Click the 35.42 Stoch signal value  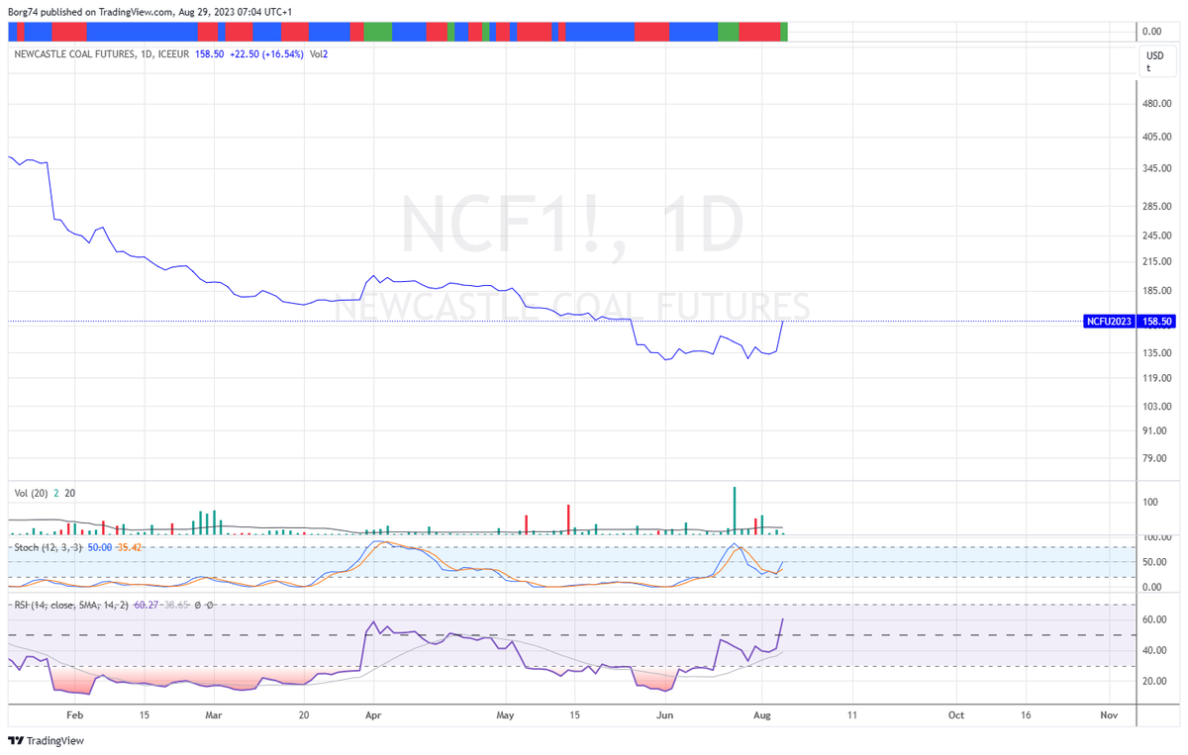[x=129, y=546]
